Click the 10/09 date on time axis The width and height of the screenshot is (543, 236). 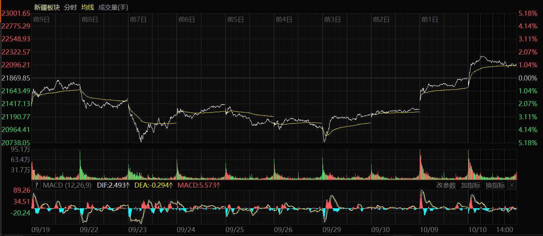[429, 230]
